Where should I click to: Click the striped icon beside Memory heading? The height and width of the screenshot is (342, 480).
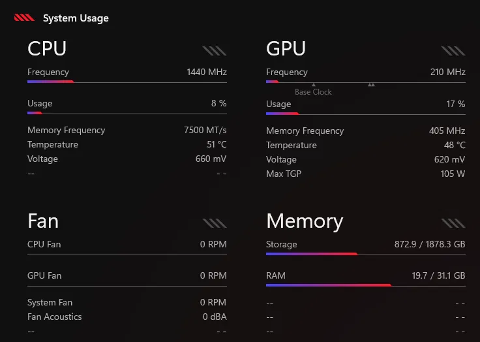pos(453,223)
